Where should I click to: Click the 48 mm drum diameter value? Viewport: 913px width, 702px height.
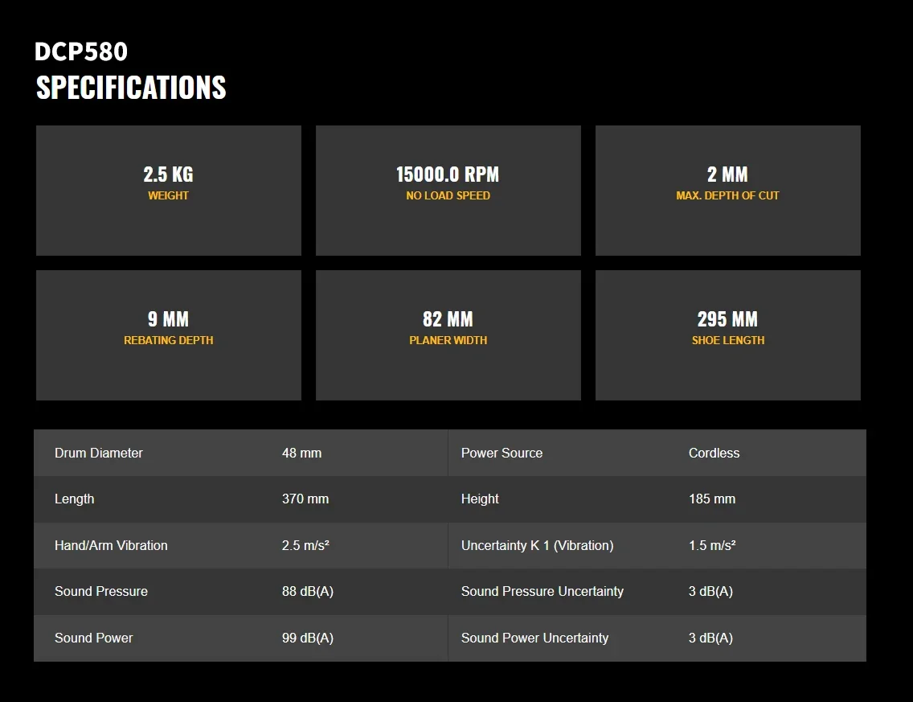[x=301, y=453]
